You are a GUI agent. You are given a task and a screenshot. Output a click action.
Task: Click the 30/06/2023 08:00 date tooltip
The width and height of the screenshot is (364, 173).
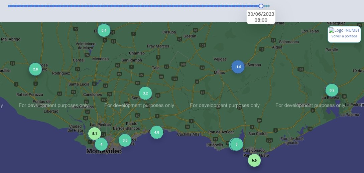coord(261,17)
